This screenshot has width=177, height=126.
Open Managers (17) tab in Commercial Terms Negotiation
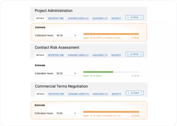pos(100,94)
